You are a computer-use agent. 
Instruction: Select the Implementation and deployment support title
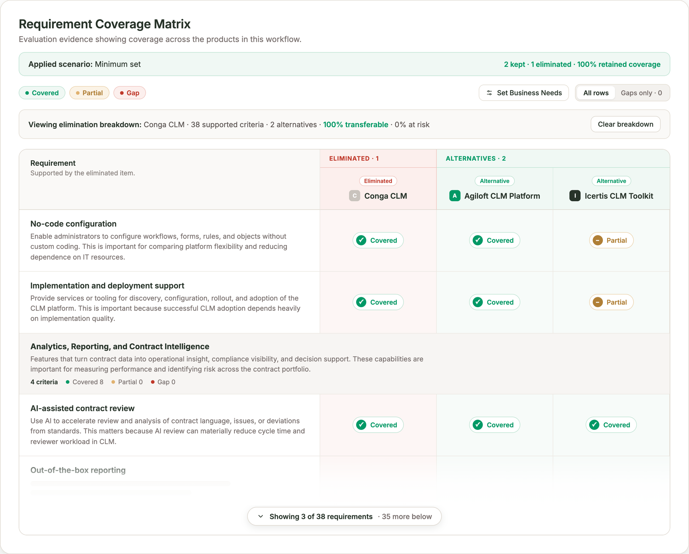coord(107,285)
